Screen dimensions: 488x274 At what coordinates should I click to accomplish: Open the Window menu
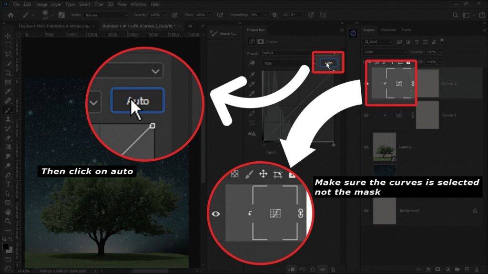click(139, 4)
